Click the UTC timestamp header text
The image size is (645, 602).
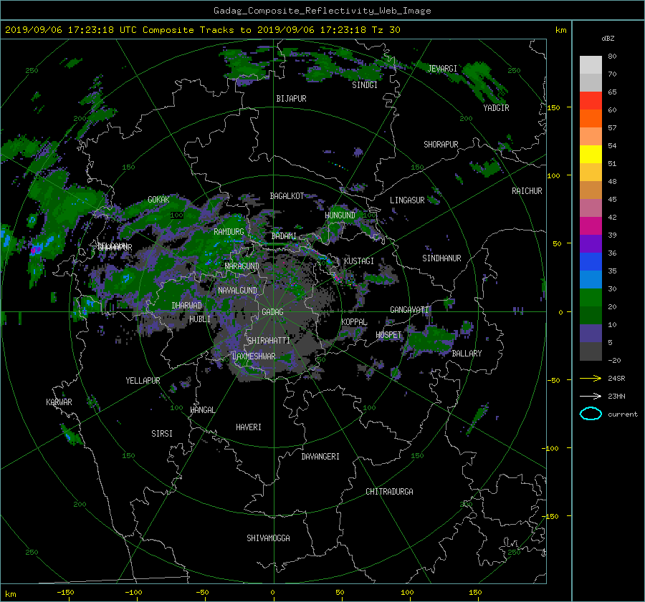pos(202,30)
